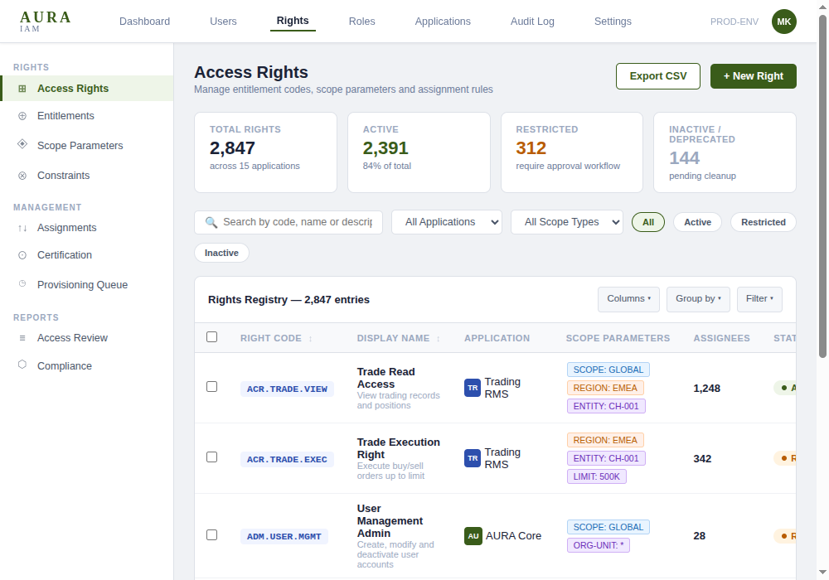
Task: Click the Certification sidebar icon
Action: point(22,255)
